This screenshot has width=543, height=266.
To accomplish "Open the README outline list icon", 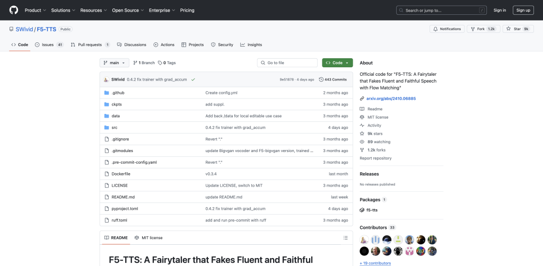I will (345, 238).
